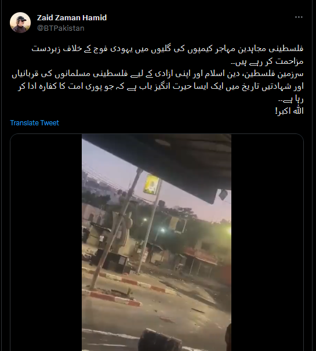Click the yellow signboard in the video
This screenshot has height=351, width=316.
[x=151, y=184]
